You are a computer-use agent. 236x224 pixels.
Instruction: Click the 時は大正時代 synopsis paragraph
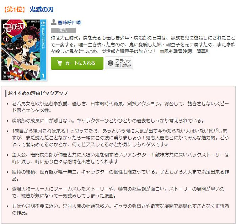143,44
